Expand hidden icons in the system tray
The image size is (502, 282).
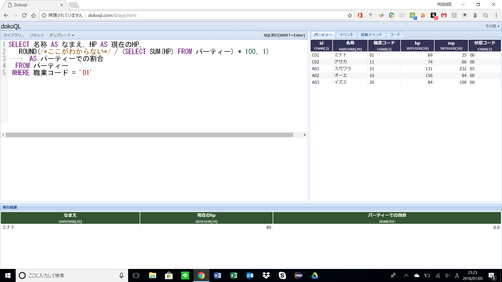406,275
